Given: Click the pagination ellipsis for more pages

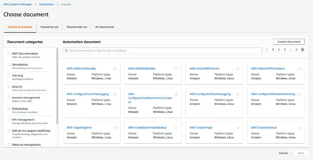Looking at the screenshot, I should 291,50.
